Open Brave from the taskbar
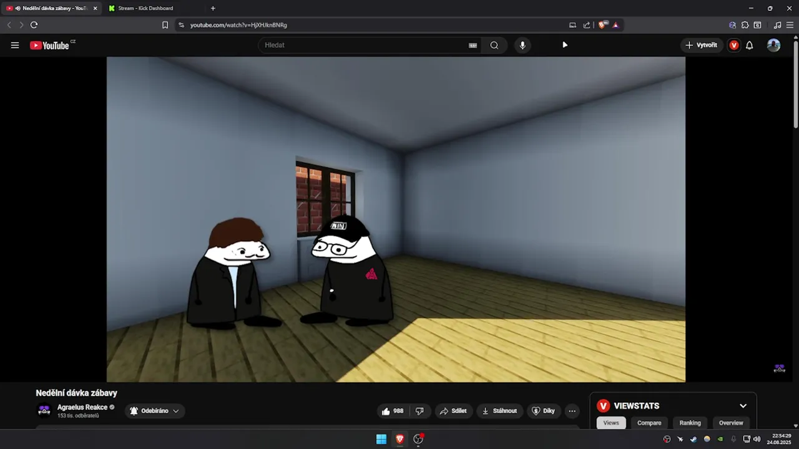This screenshot has width=799, height=449. pos(399,439)
